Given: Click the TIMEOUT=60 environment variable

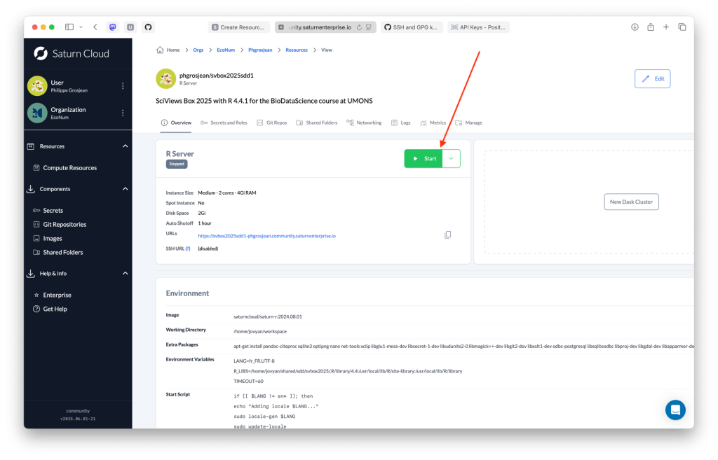Looking at the screenshot, I should 249,382.
